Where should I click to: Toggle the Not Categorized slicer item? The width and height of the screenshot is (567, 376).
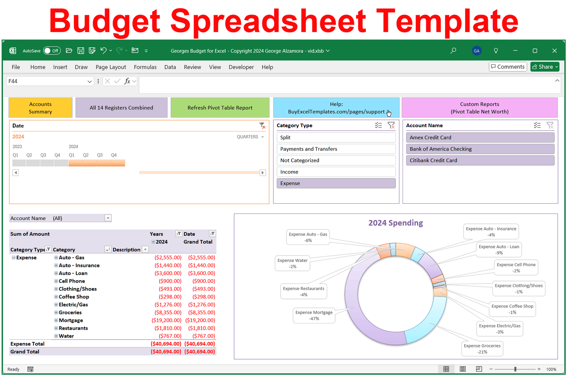point(336,160)
